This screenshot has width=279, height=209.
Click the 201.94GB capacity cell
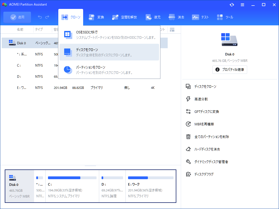click(x=61, y=88)
